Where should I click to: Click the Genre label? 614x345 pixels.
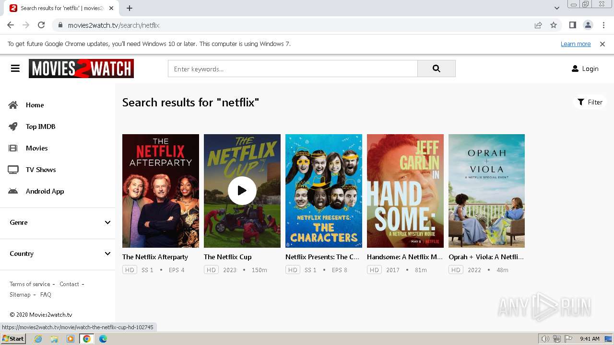click(x=19, y=222)
